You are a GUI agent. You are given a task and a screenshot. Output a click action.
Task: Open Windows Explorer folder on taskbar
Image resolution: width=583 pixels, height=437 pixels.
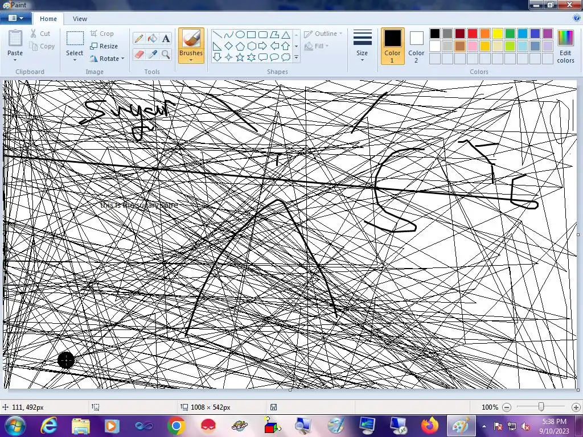tap(80, 426)
